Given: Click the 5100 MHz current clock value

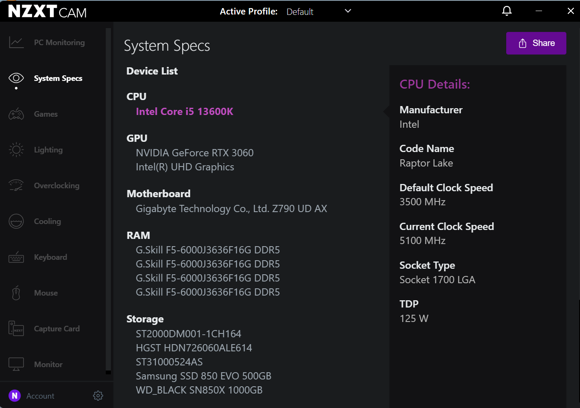Looking at the screenshot, I should coord(423,241).
